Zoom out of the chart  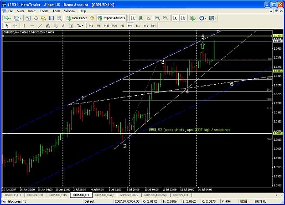tap(165, 18)
